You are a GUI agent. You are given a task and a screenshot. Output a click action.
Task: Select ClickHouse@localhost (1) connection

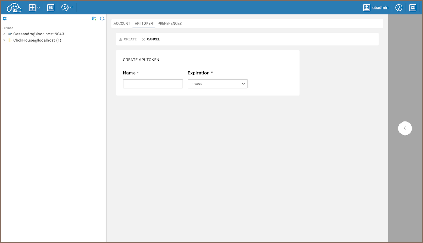click(37, 40)
